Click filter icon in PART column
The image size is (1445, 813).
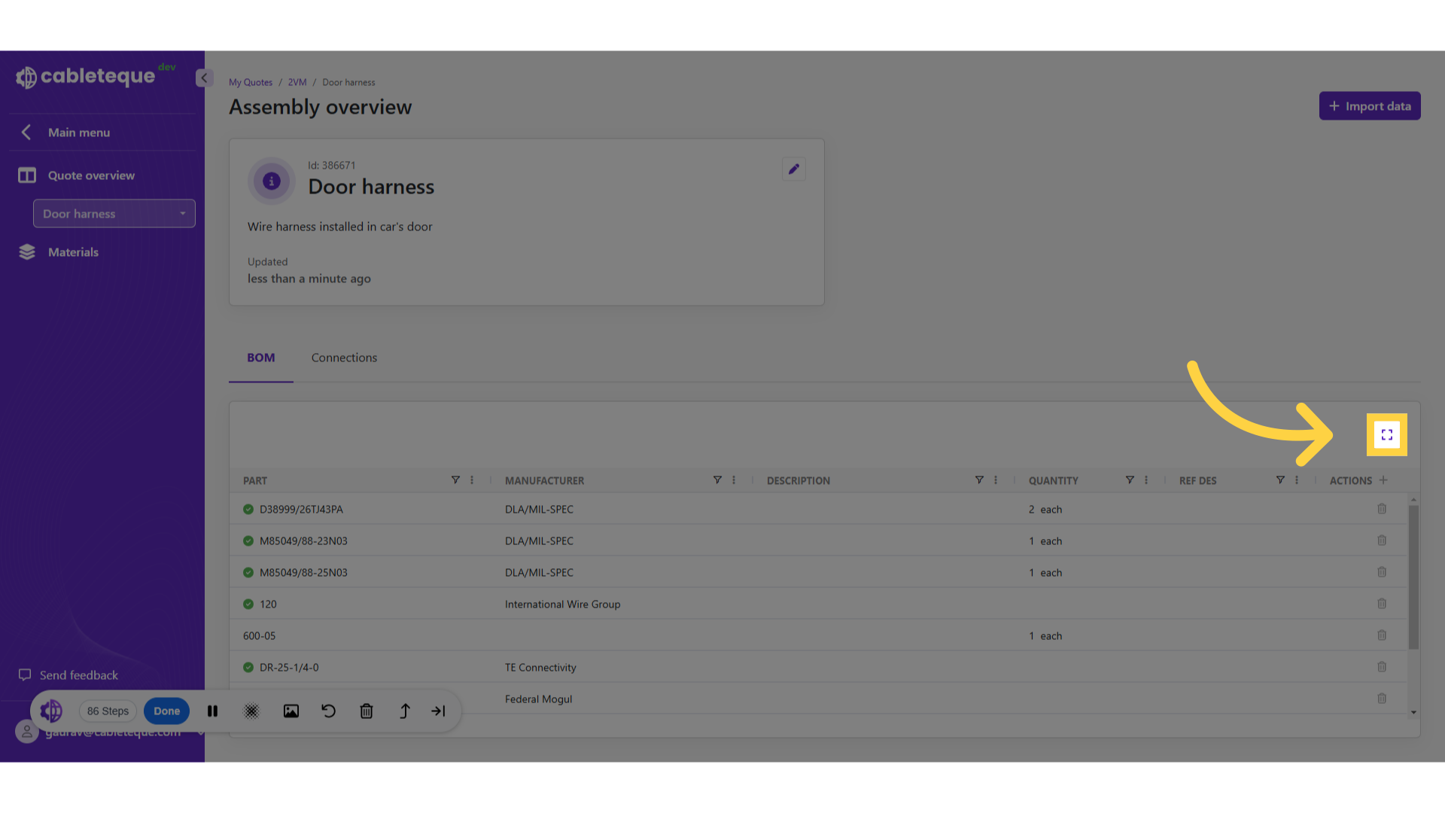click(455, 480)
